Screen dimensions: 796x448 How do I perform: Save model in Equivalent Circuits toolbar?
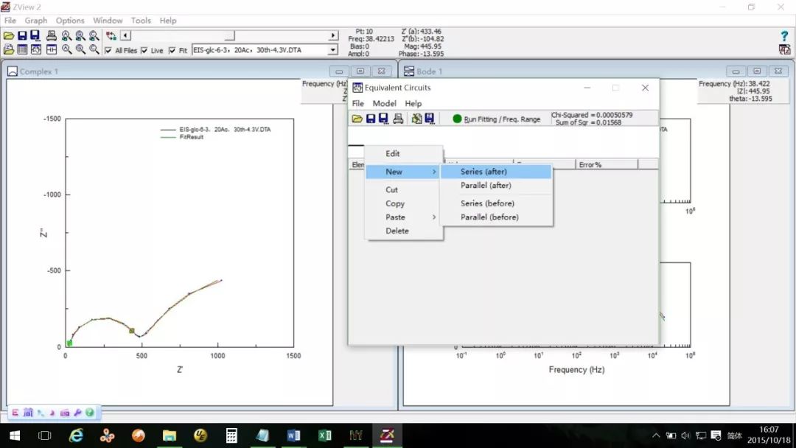pyautogui.click(x=371, y=119)
